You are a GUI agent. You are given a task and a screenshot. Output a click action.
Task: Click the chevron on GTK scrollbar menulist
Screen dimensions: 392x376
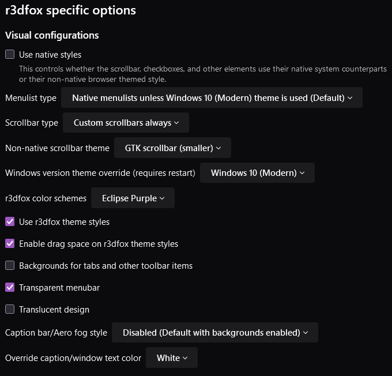tap(218, 148)
